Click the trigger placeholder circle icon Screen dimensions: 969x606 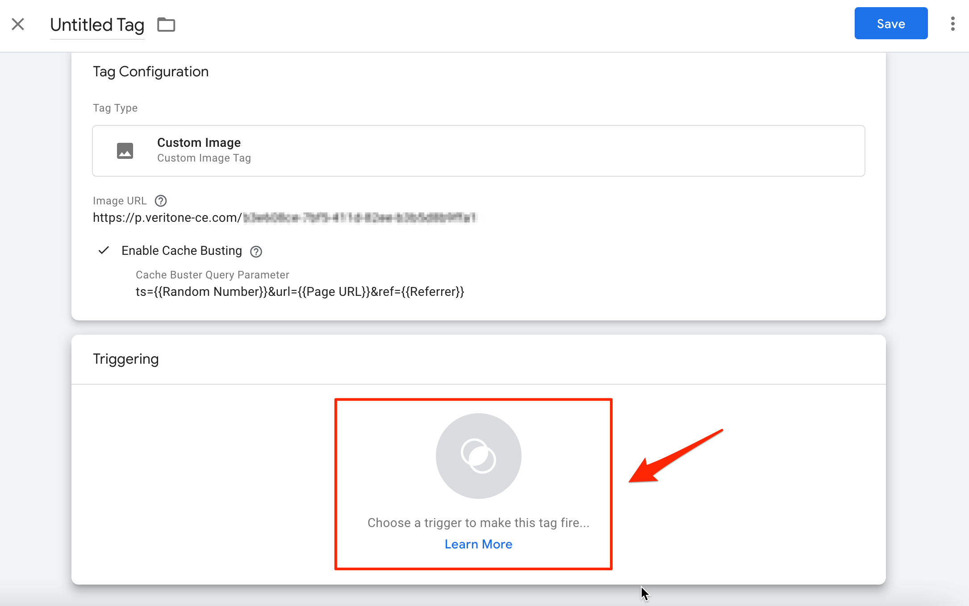(478, 456)
